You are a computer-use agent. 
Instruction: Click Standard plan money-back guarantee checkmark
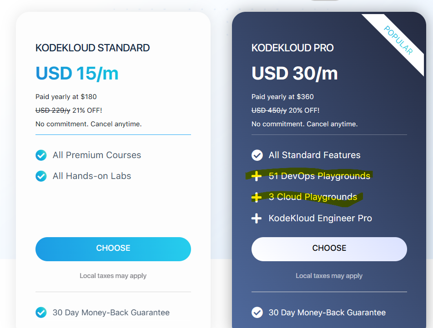point(41,313)
